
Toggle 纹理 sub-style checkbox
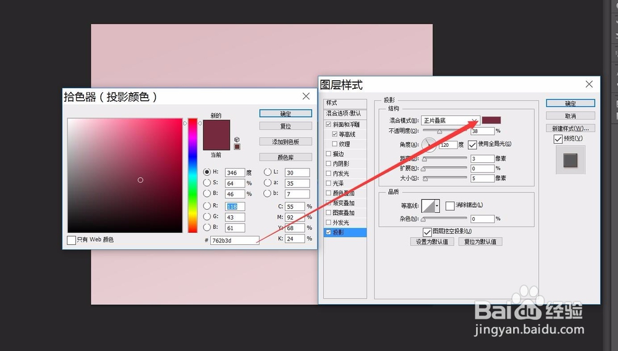click(334, 144)
